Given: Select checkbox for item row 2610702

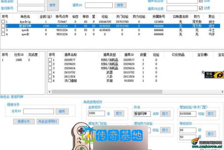Looking at the screenshot, I should (x=50, y=72).
